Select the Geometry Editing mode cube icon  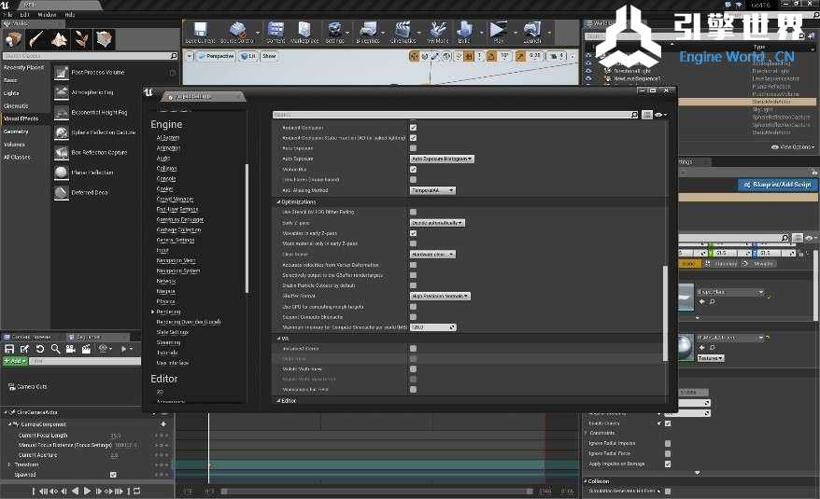coord(104,39)
